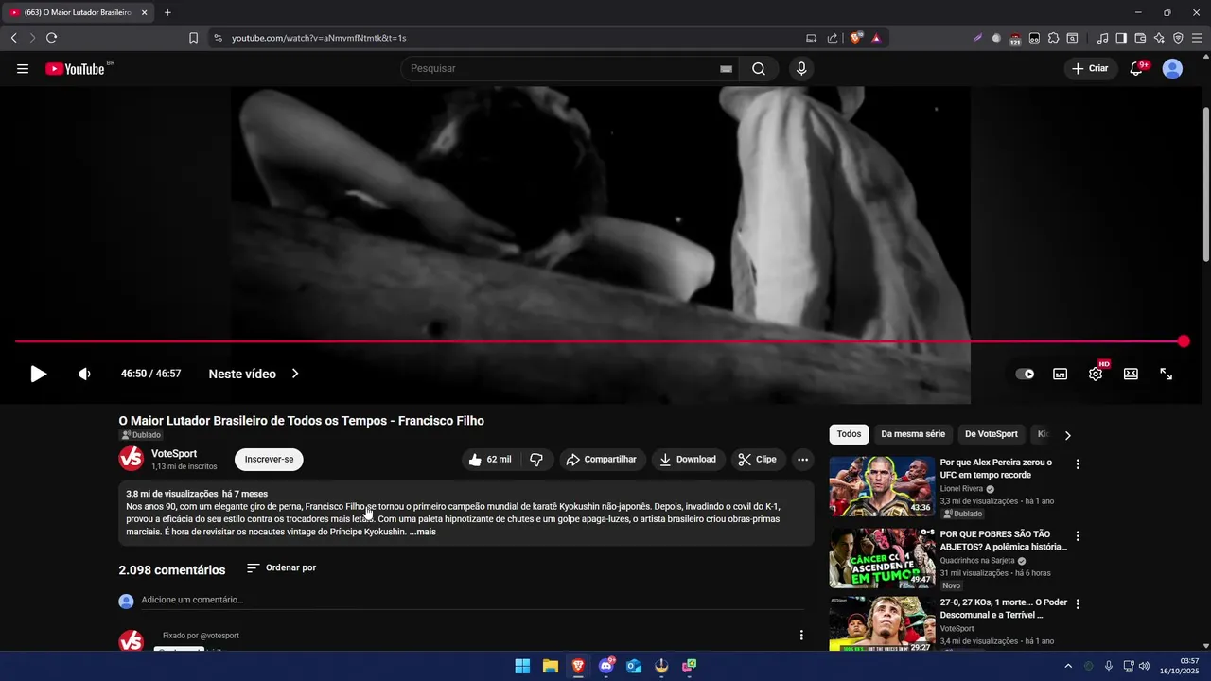Open a new browser tab

click(167, 12)
